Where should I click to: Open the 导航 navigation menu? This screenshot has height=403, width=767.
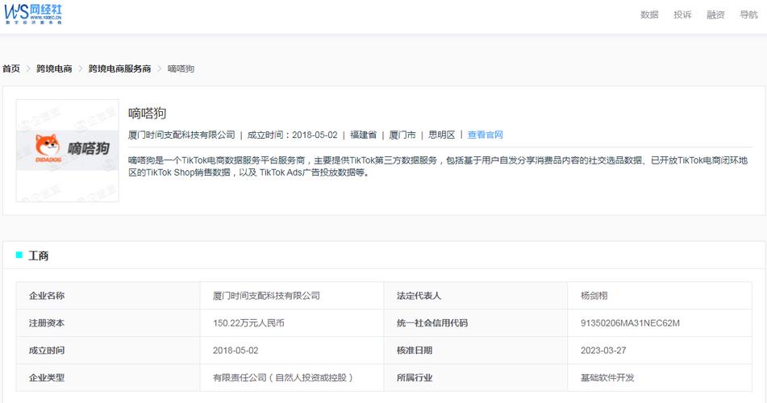749,15
